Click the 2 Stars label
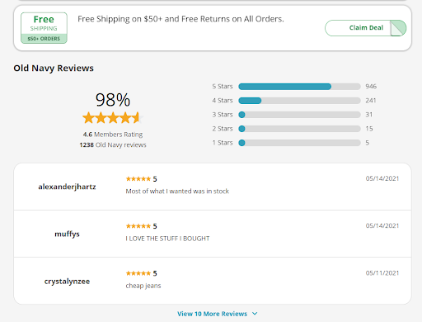 click(x=223, y=129)
